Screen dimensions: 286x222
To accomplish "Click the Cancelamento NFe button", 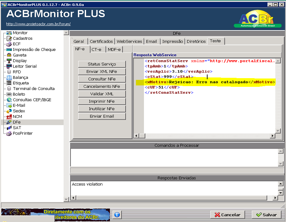I will 102,86.
